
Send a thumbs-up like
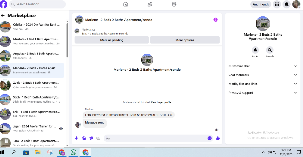(217, 138)
